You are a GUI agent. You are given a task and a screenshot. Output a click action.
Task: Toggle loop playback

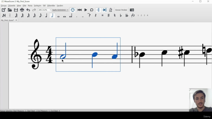click(x=92, y=10)
